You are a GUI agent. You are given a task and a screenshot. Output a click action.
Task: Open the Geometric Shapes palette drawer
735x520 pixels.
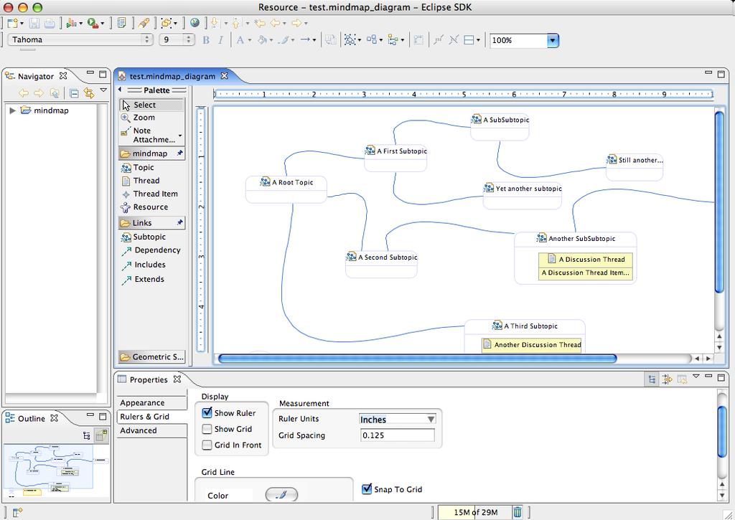click(152, 357)
